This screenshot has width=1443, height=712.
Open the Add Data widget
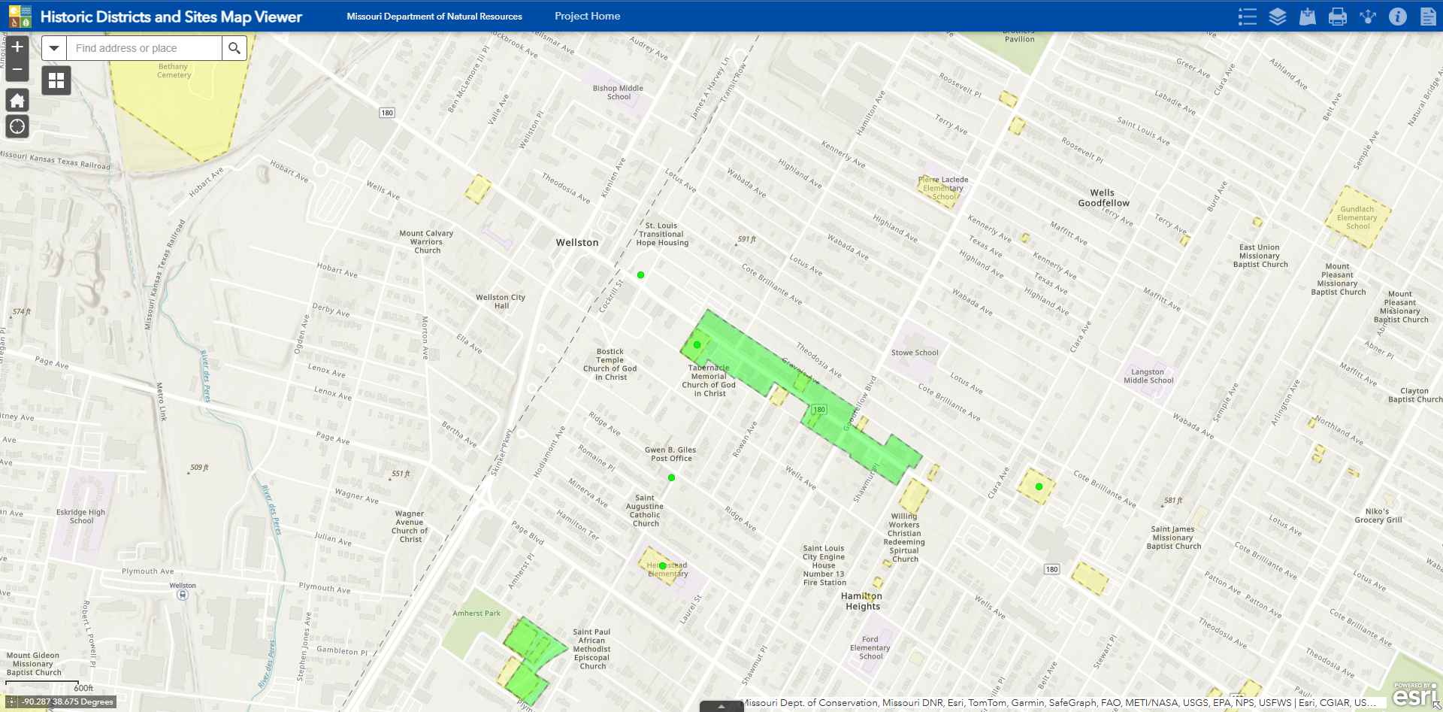(1308, 17)
